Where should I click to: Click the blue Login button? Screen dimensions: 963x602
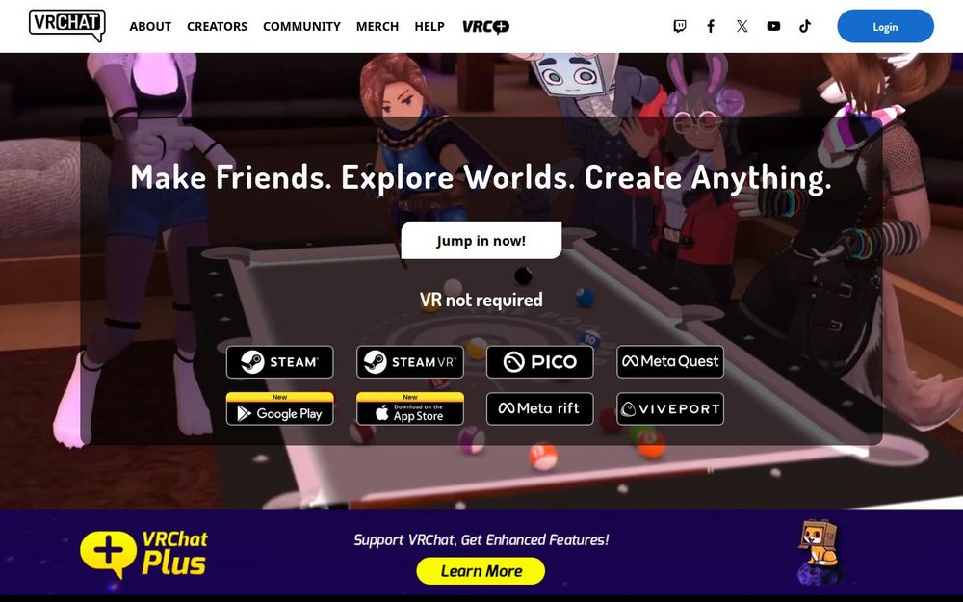[885, 26]
